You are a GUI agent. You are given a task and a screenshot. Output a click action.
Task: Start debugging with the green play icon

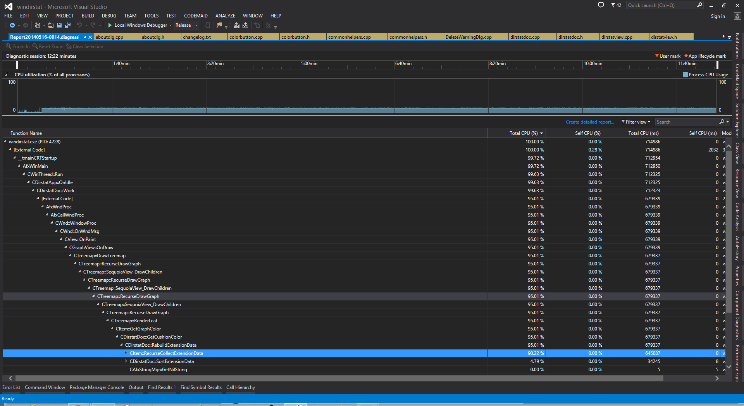(110, 25)
